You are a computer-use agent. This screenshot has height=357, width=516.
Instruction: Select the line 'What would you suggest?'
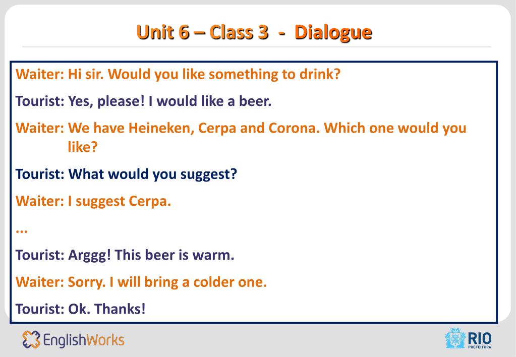[x=152, y=174]
